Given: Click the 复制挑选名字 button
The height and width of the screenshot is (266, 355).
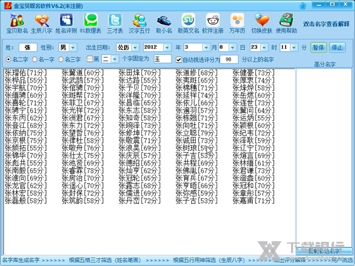Looking at the screenshot, I should coord(324,251).
